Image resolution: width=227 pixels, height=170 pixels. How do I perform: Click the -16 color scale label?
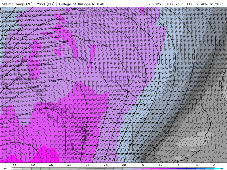[141, 165]
